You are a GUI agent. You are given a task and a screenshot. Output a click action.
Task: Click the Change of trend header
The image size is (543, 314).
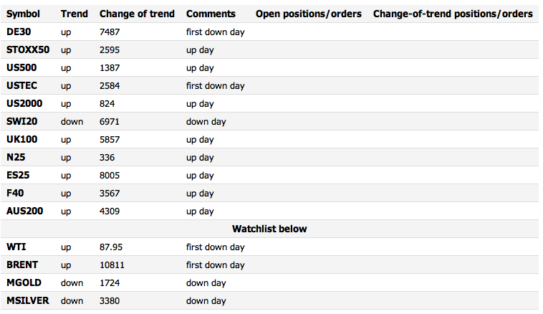[137, 14]
